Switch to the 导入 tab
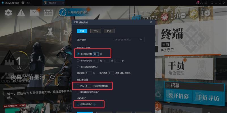 pyautogui.click(x=96, y=31)
